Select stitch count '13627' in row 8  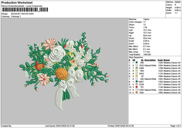pyautogui.click(x=141, y=82)
